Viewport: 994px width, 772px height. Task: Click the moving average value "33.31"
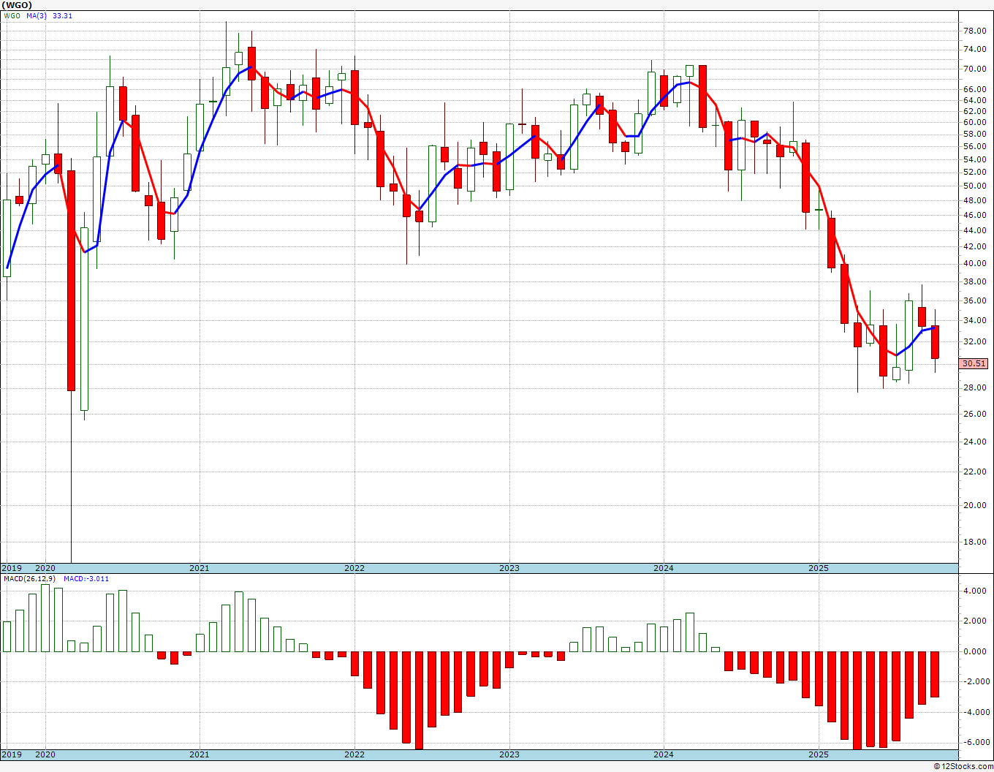click(x=62, y=16)
